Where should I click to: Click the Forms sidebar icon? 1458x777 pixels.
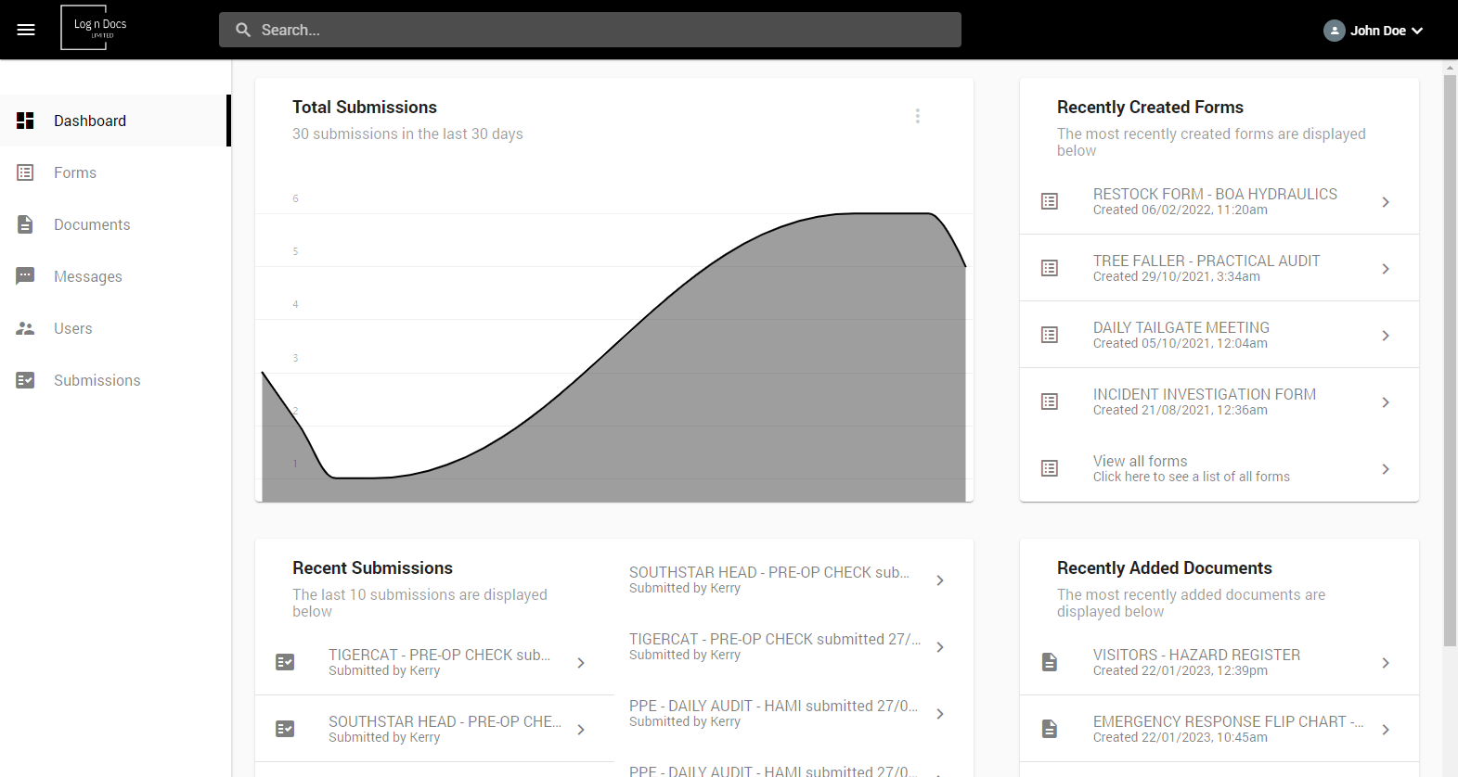(x=25, y=172)
